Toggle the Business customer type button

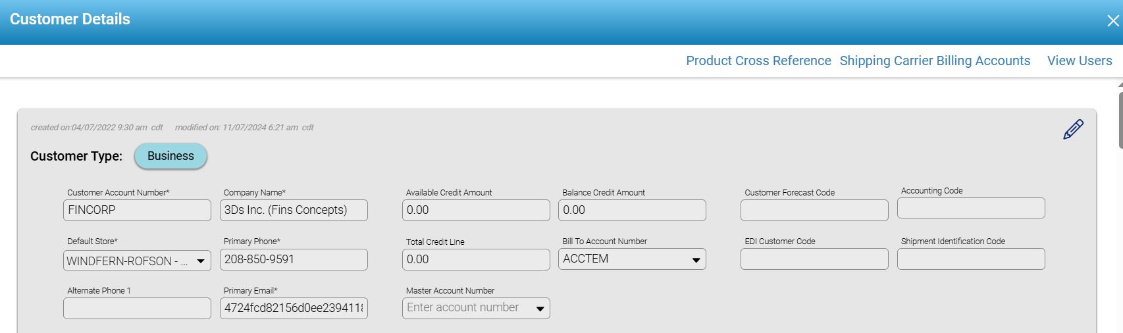170,156
